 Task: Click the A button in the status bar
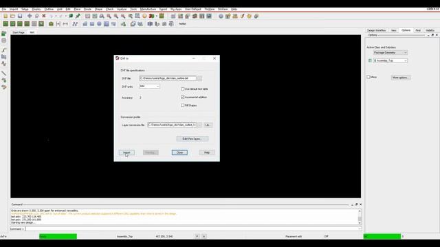pyautogui.click(x=204, y=236)
